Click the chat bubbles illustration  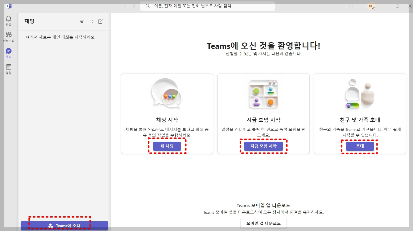click(x=166, y=93)
